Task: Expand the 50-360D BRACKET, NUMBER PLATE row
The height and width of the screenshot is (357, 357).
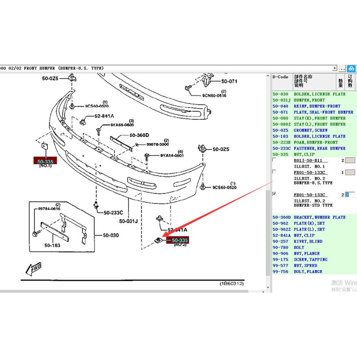Action: click(309, 217)
